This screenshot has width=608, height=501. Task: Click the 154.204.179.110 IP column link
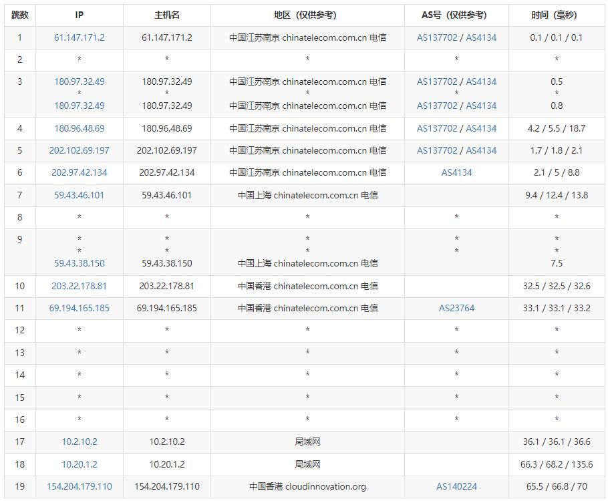(79, 486)
